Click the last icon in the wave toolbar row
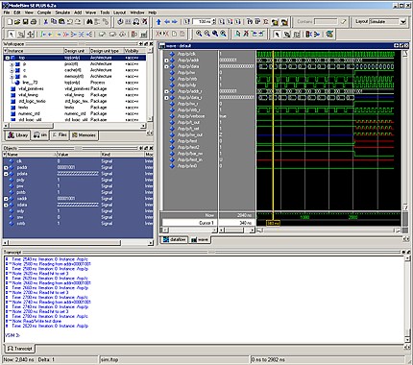 coord(329,34)
